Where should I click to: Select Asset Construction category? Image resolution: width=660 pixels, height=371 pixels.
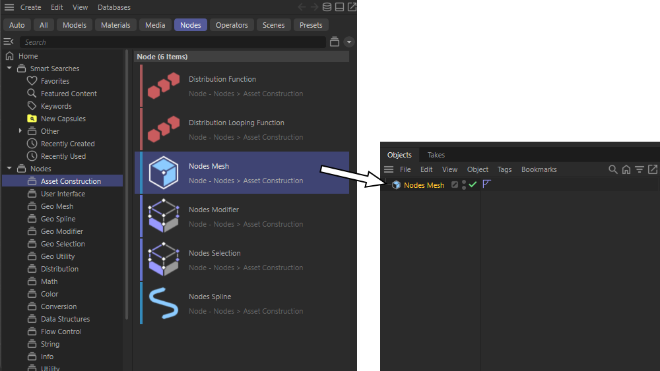pos(62,181)
